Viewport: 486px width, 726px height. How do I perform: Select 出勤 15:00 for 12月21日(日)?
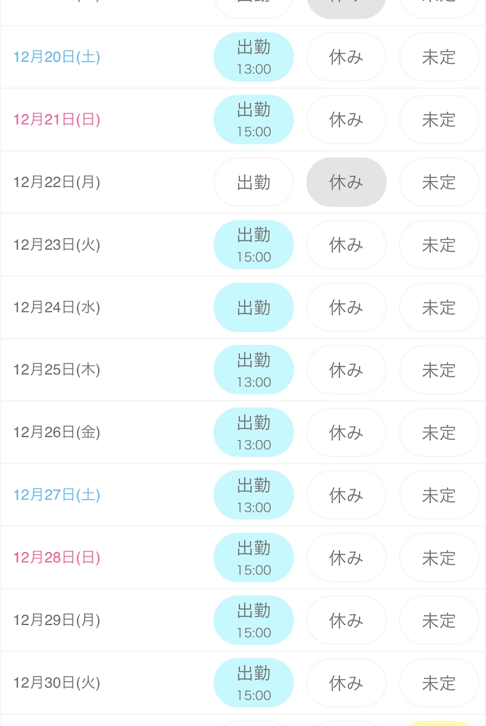pyautogui.click(x=253, y=120)
